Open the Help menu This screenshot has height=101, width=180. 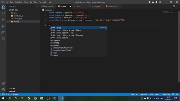coord(49,2)
